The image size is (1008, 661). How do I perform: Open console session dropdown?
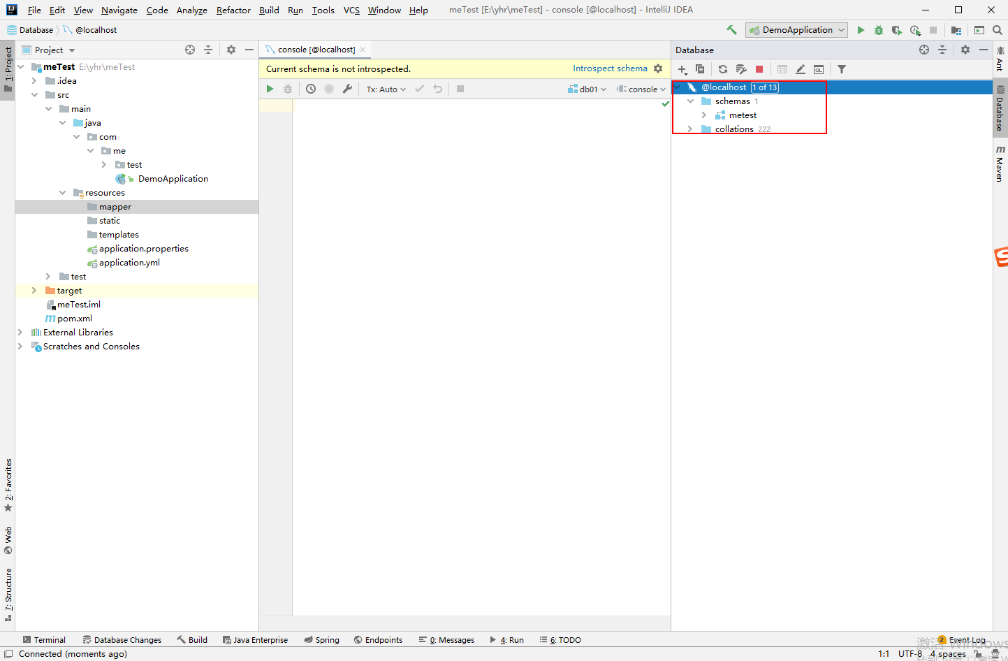click(641, 89)
